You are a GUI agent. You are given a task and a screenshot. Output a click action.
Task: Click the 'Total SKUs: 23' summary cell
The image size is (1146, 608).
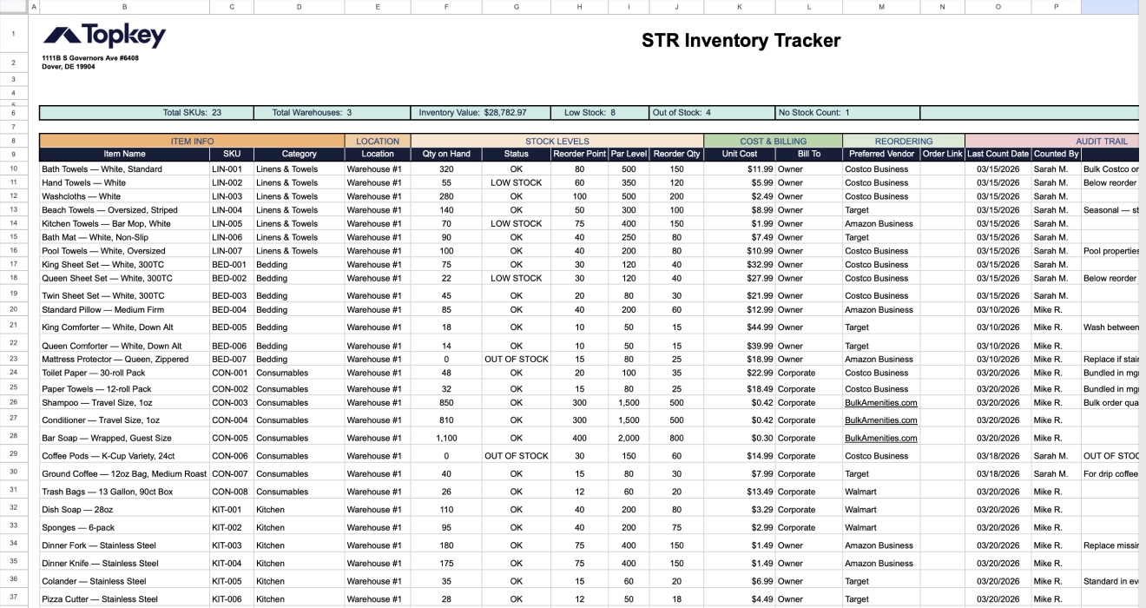146,113
